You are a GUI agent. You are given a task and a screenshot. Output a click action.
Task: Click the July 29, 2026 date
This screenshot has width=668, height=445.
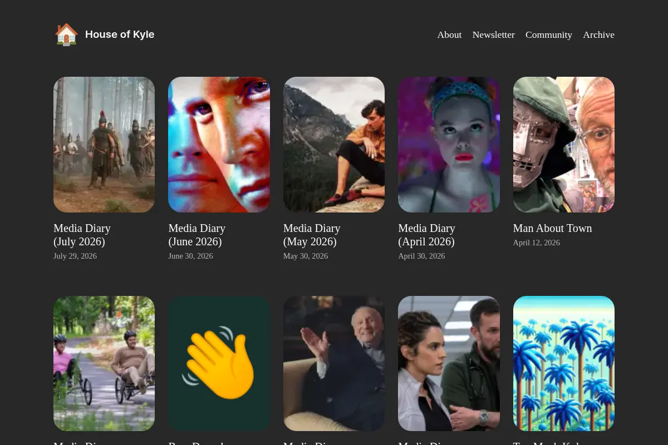point(75,256)
